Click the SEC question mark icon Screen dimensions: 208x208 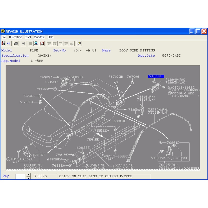point(72,43)
